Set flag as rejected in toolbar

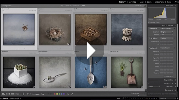(x=51, y=94)
